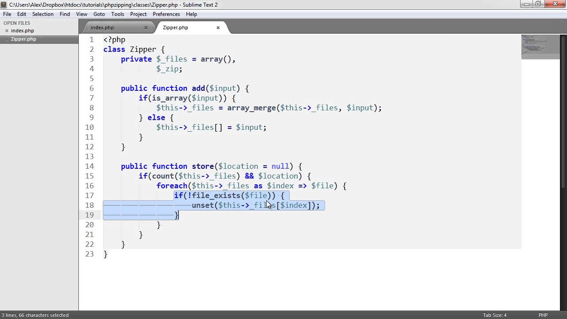Click 'unset' on line 18
Screen dimensions: 567x319
(203, 205)
